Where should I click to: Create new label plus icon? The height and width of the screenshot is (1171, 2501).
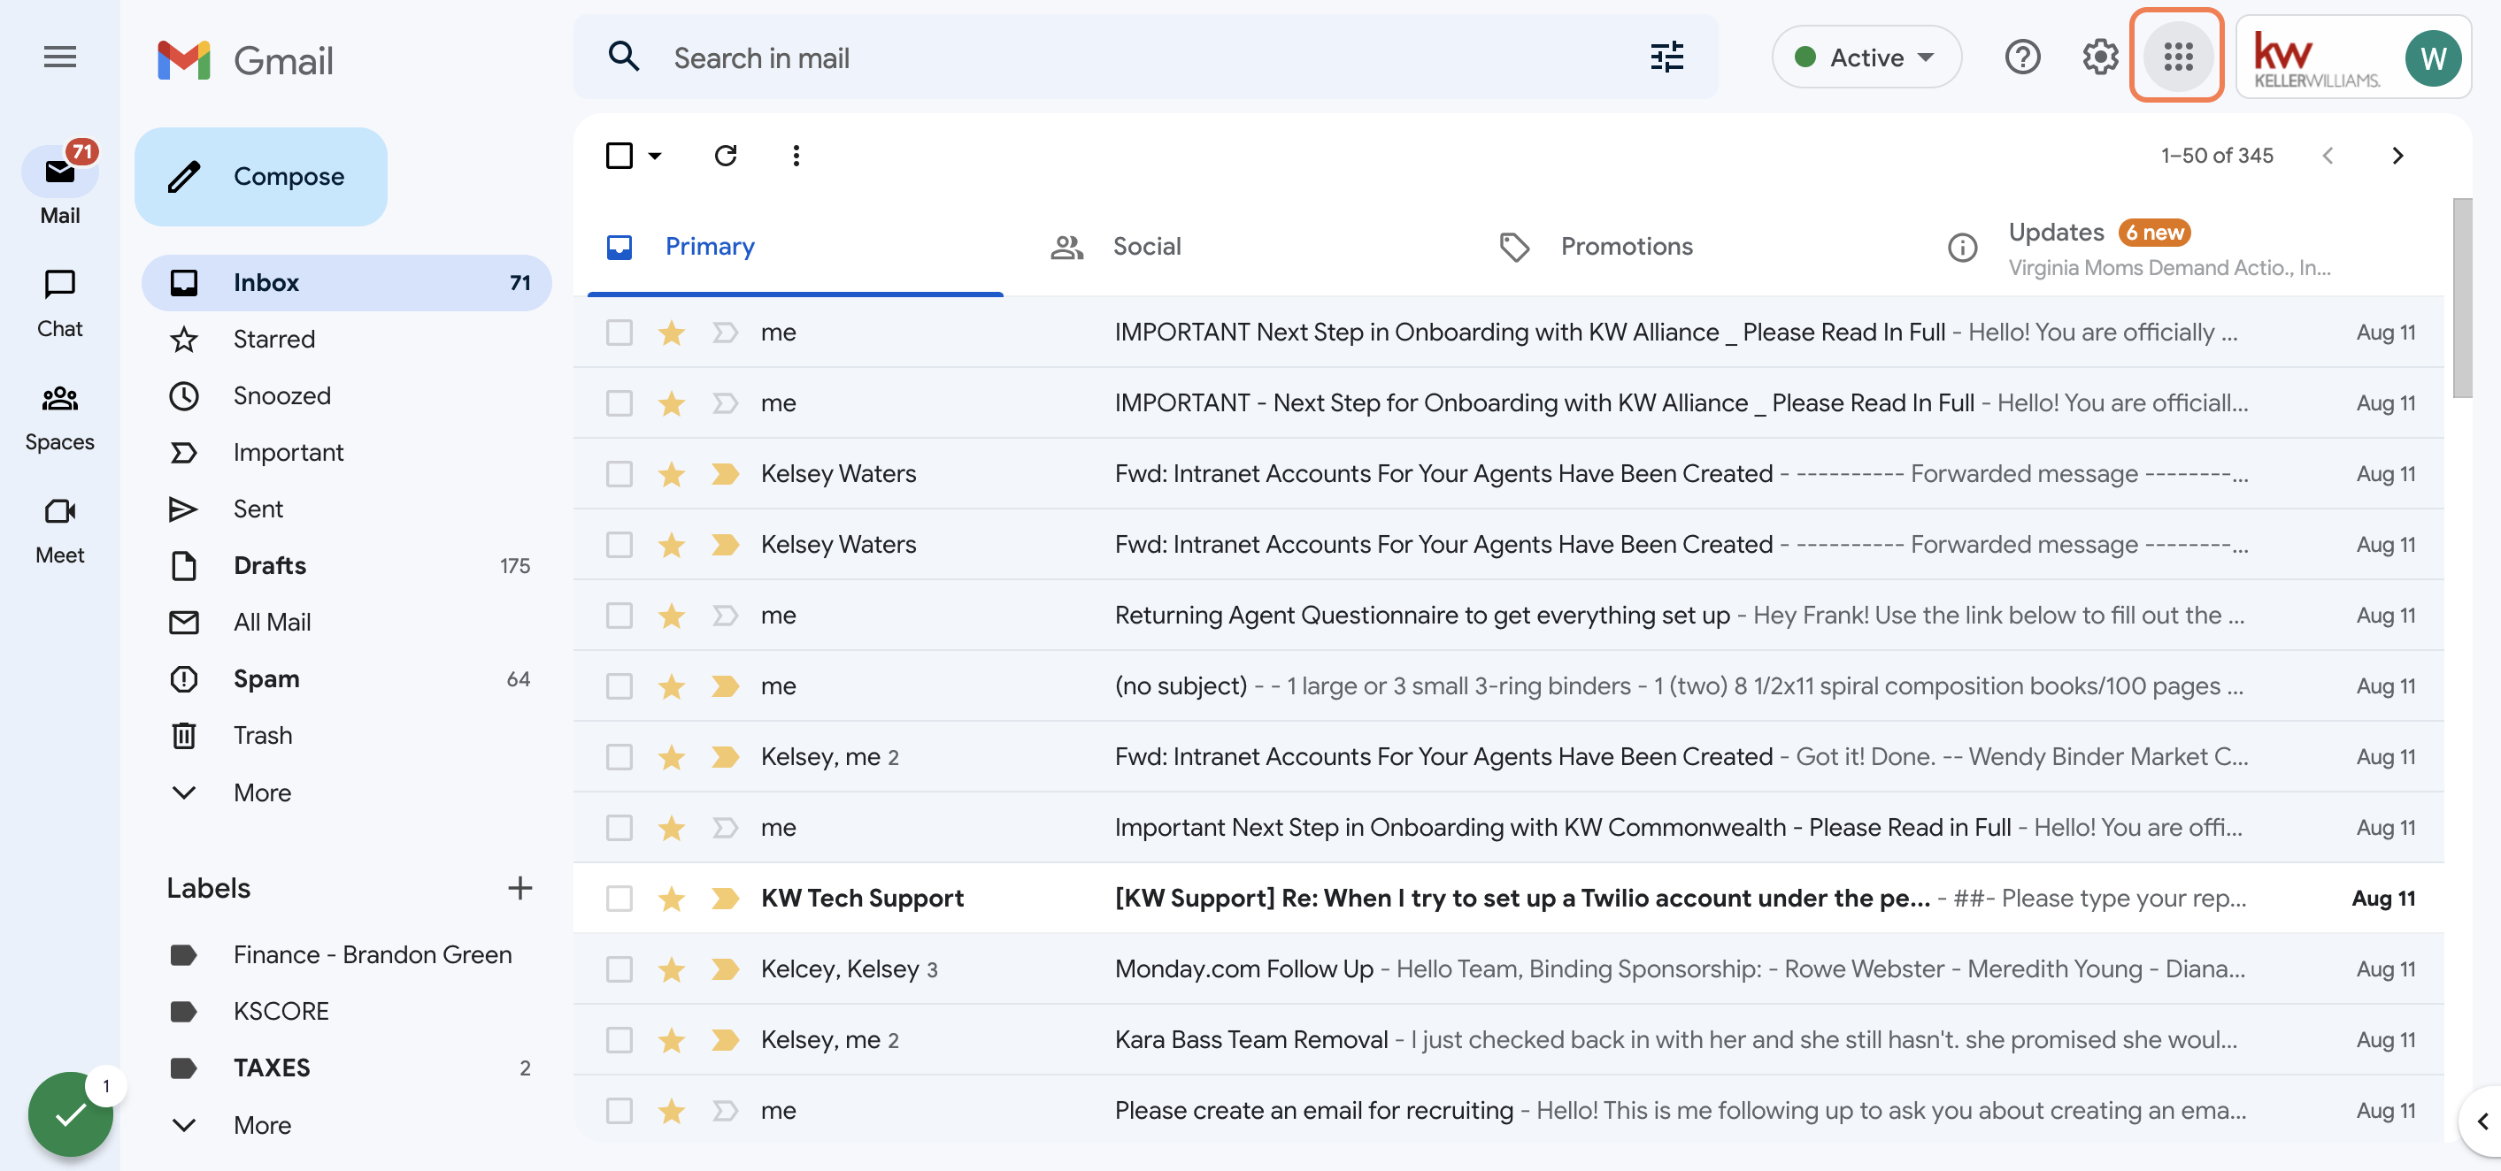pos(519,888)
